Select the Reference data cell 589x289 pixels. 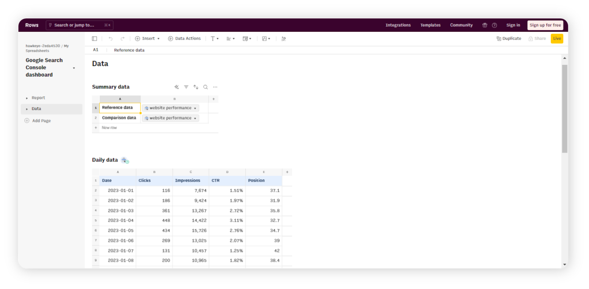click(120, 108)
